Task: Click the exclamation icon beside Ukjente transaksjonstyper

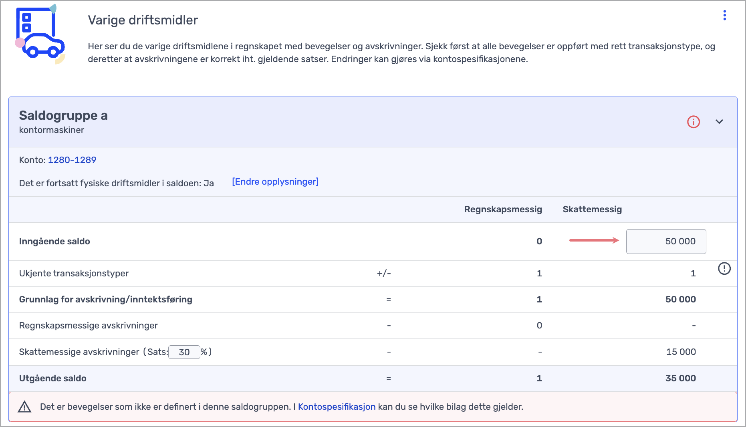Action: [724, 268]
